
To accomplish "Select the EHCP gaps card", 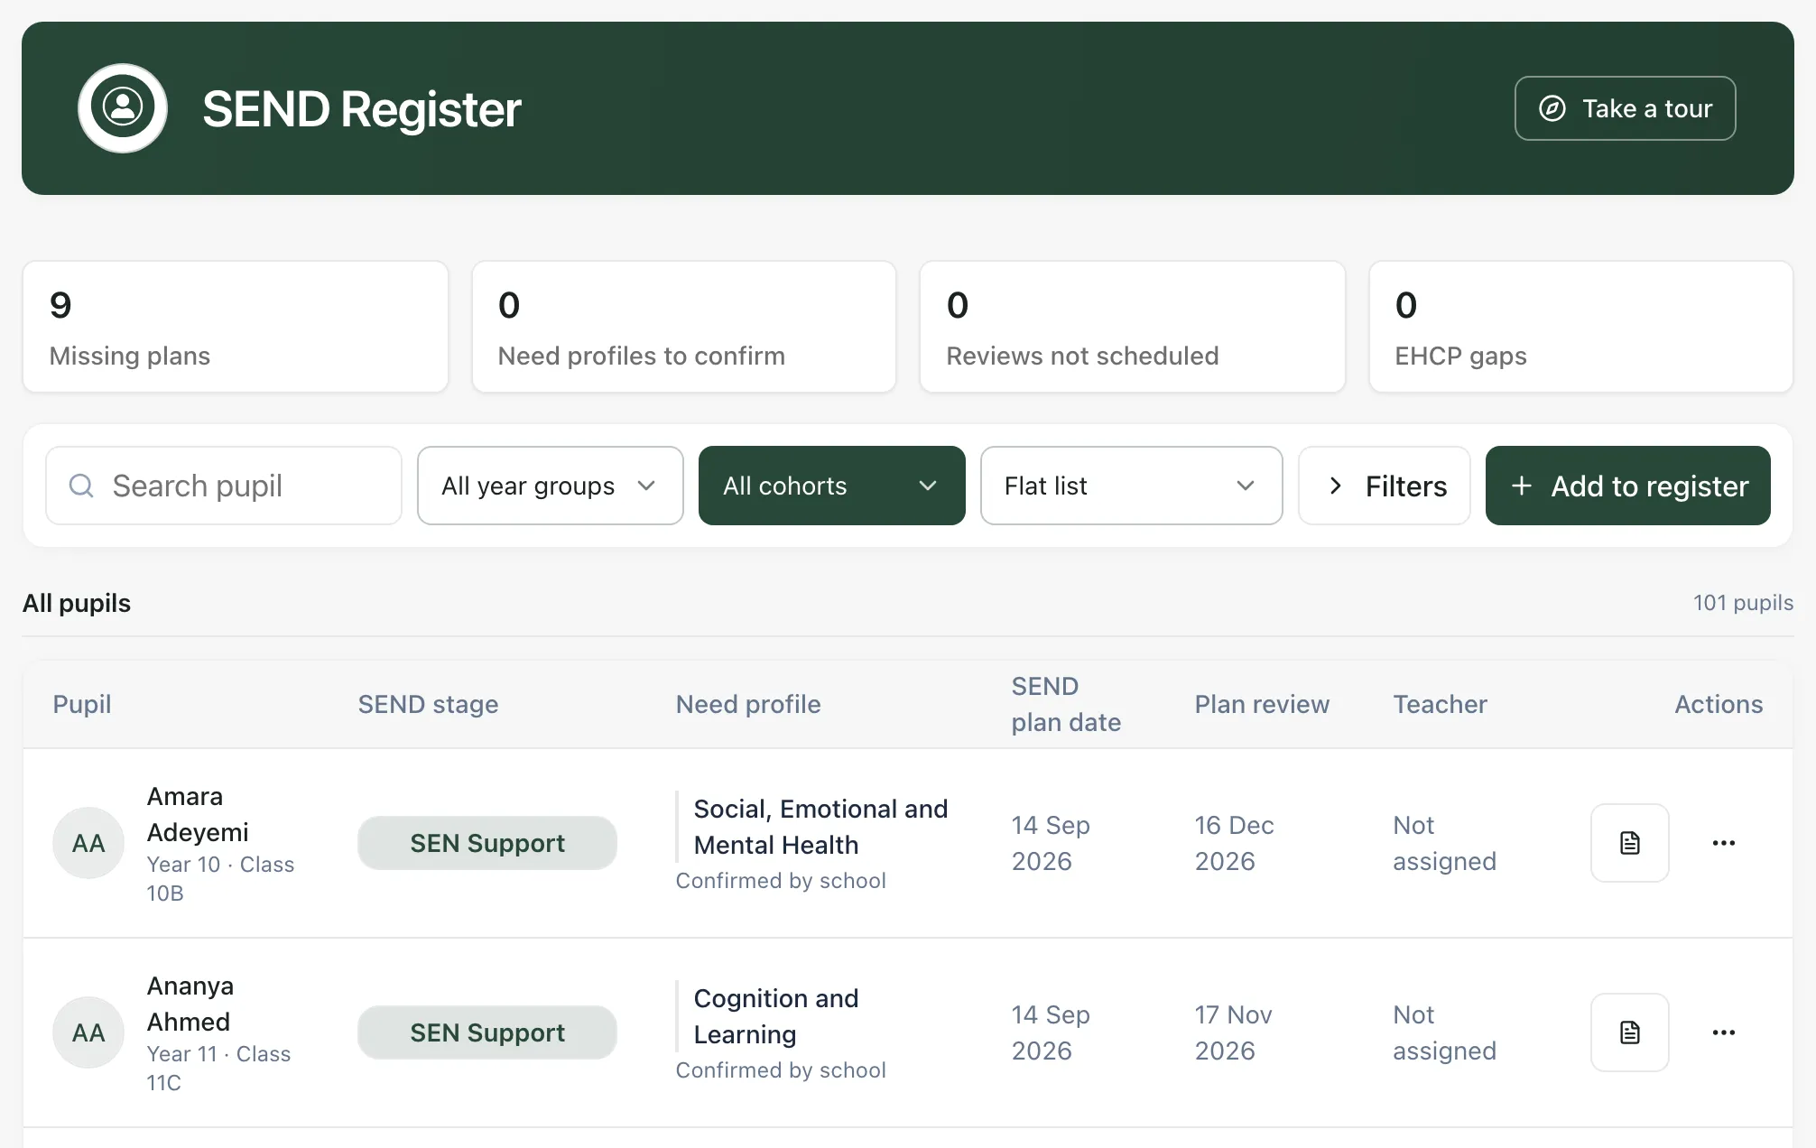I will pos(1581,327).
